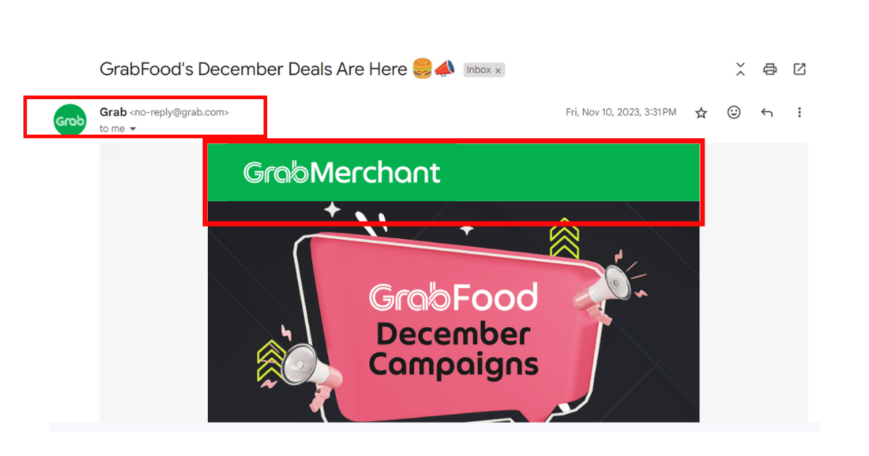This screenshot has height=456, width=869.
Task: Click the Fri, Nov 10, 2023 timestamp
Action: [621, 112]
